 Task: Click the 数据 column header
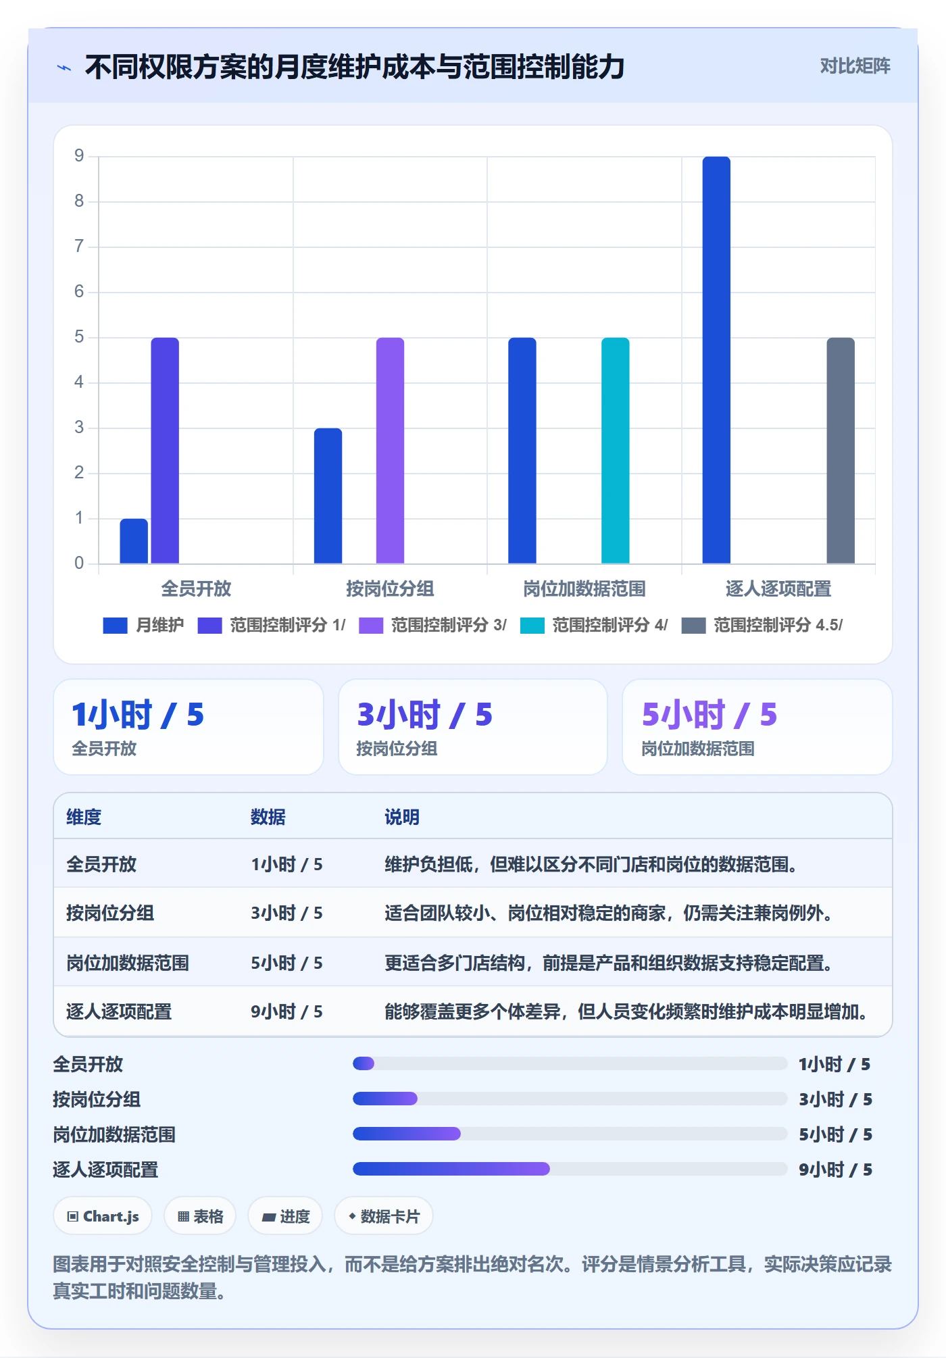(x=268, y=817)
